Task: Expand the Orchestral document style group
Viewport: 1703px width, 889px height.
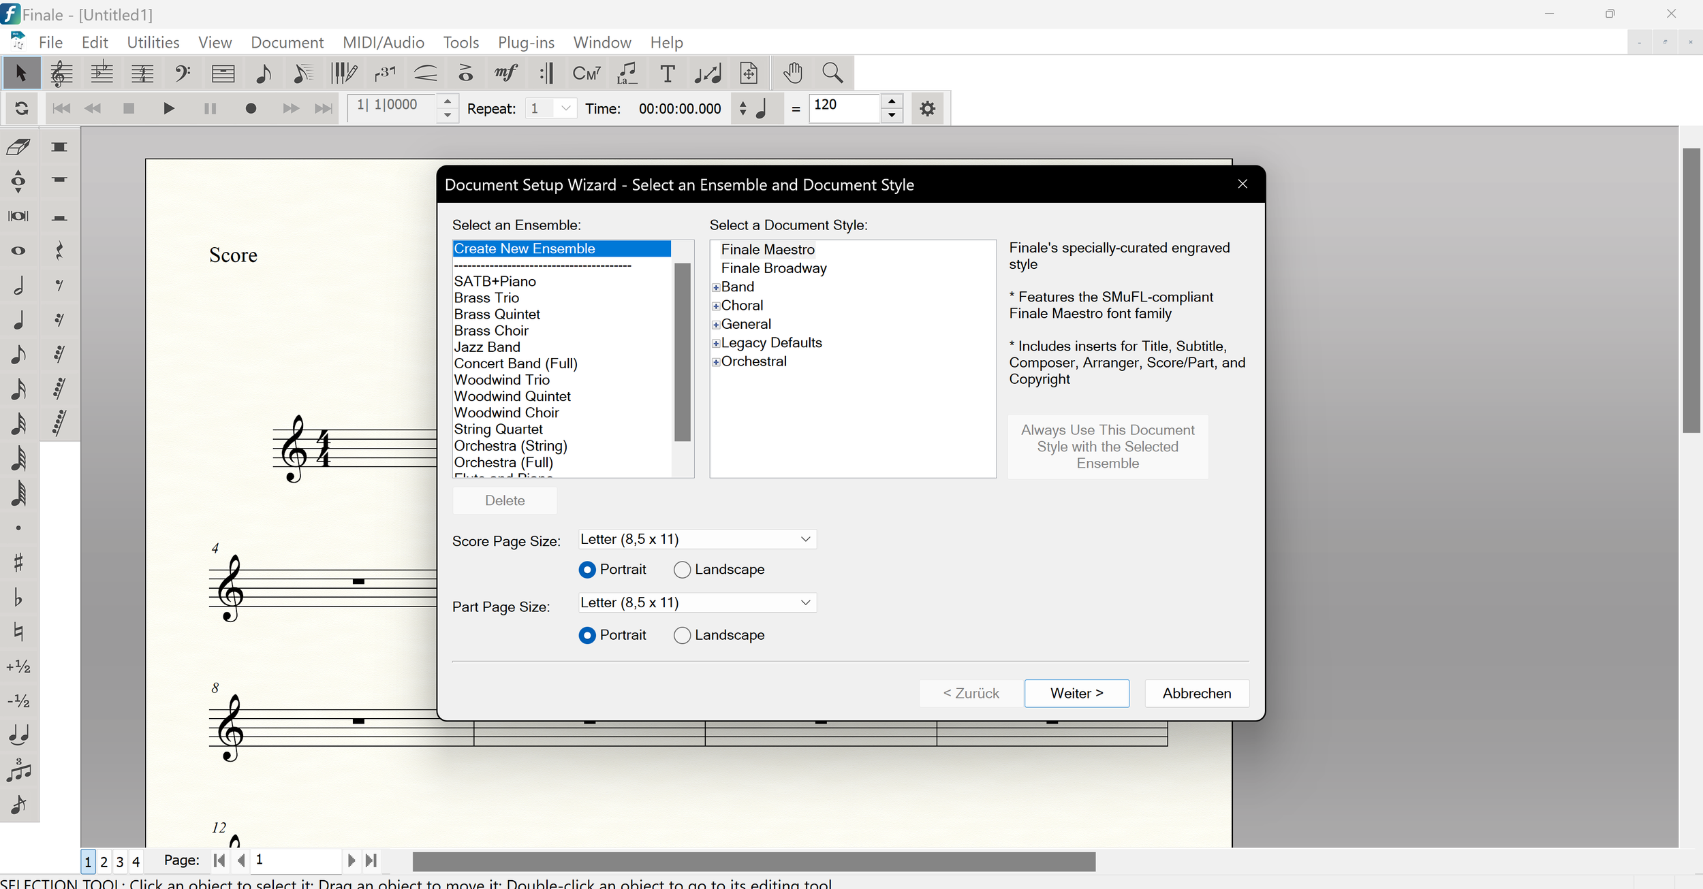Action: [716, 362]
